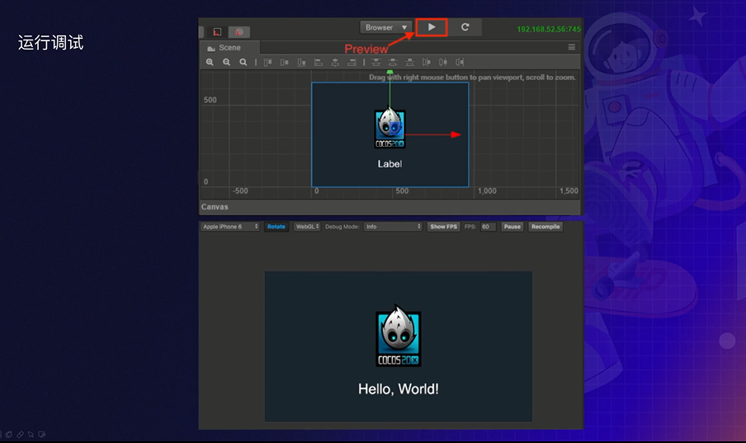Click the Canvas breadcrumb label

[x=215, y=207]
